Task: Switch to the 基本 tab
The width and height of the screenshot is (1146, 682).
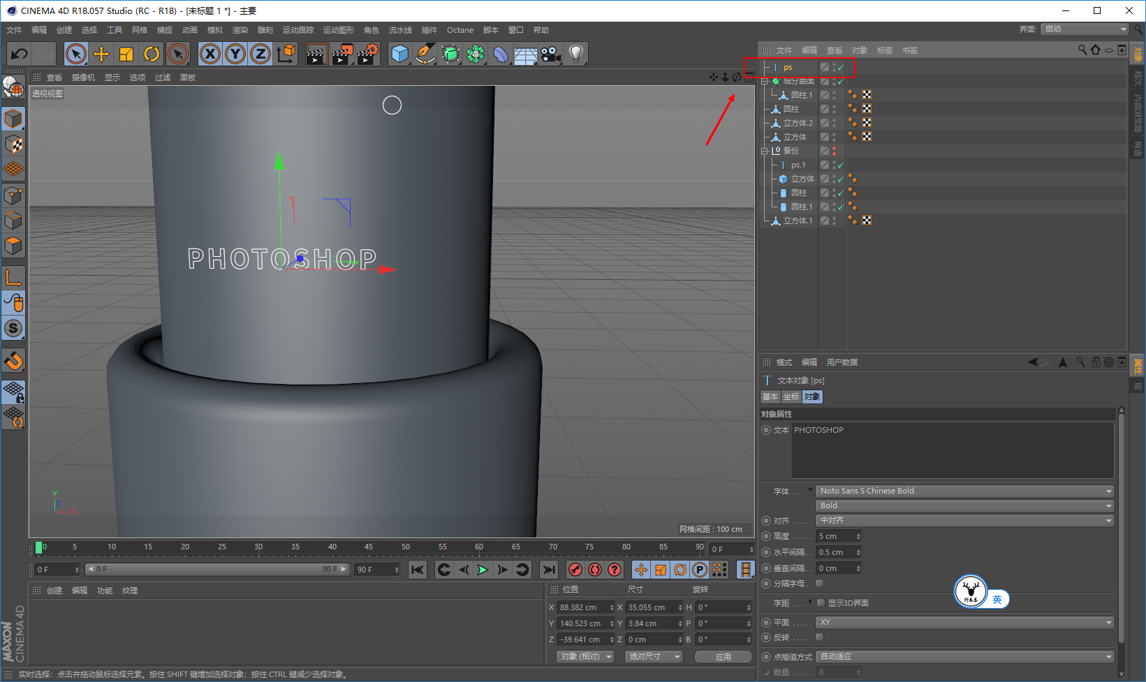Action: [770, 396]
